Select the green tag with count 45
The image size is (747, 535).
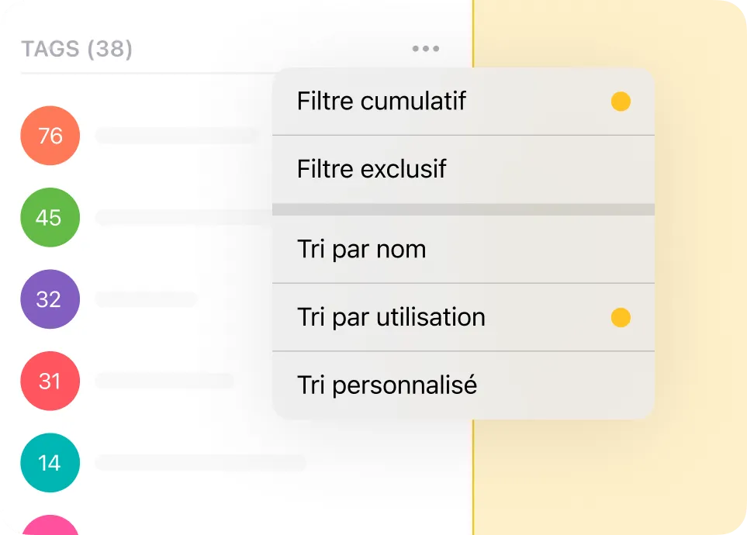(50, 218)
